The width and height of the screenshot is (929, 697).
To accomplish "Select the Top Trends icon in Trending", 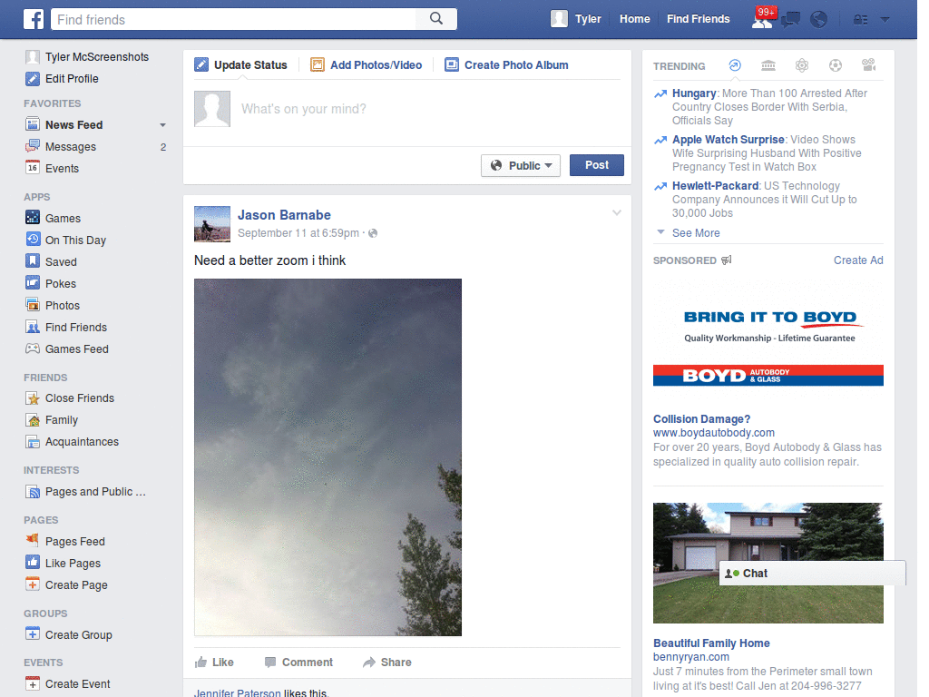I will pos(735,65).
